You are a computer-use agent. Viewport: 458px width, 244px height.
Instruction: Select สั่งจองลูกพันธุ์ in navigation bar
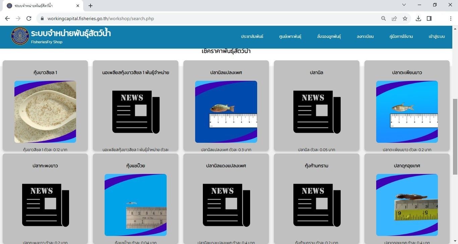(x=329, y=37)
